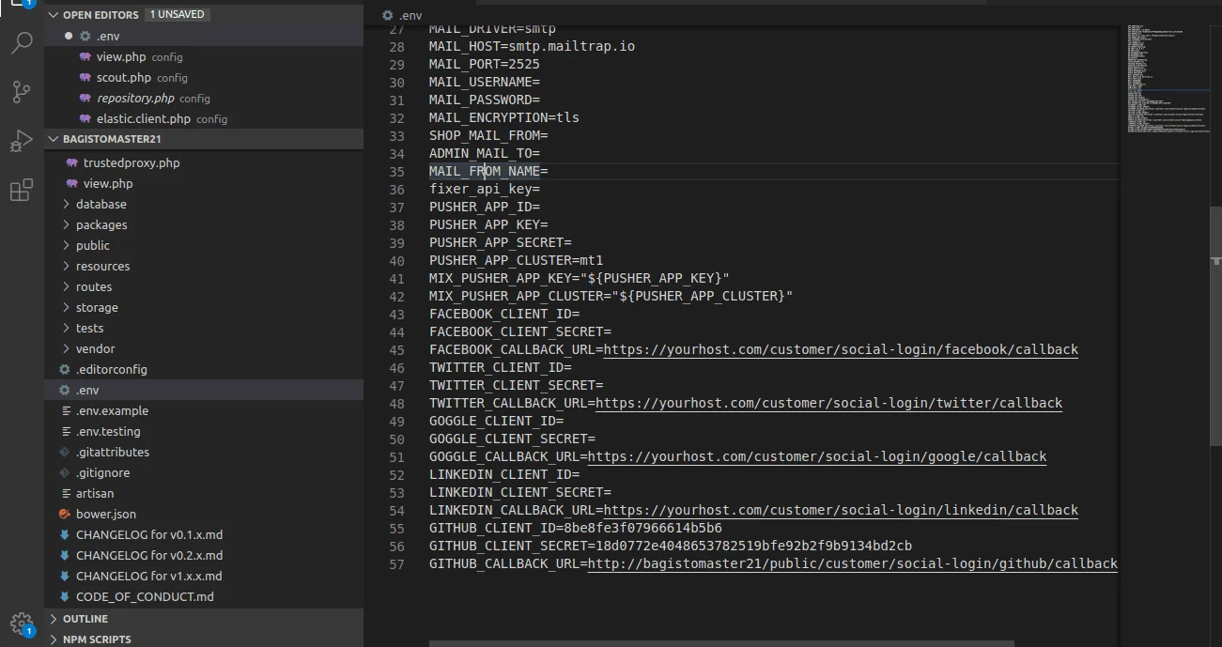Open bower.json file in explorer
This screenshot has height=647, width=1222.
click(x=105, y=514)
